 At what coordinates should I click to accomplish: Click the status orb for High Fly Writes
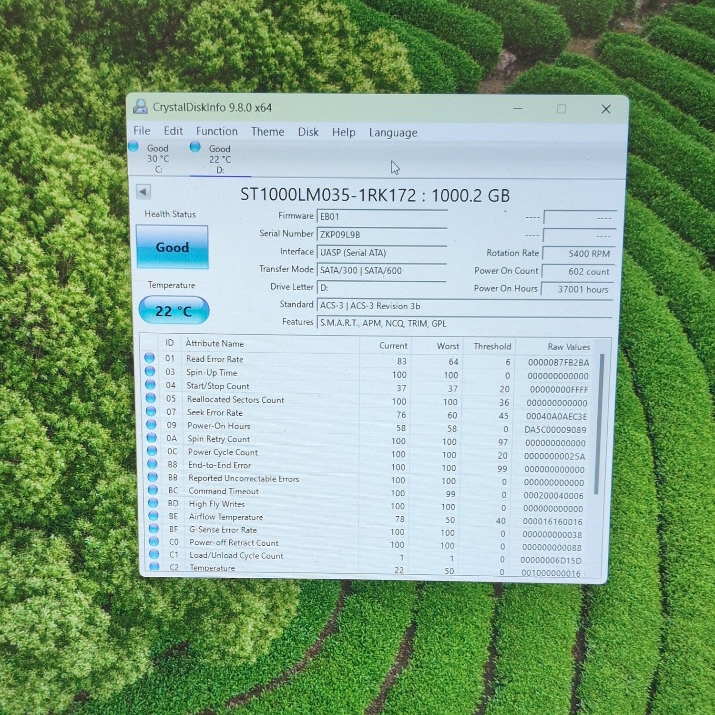pyautogui.click(x=153, y=502)
